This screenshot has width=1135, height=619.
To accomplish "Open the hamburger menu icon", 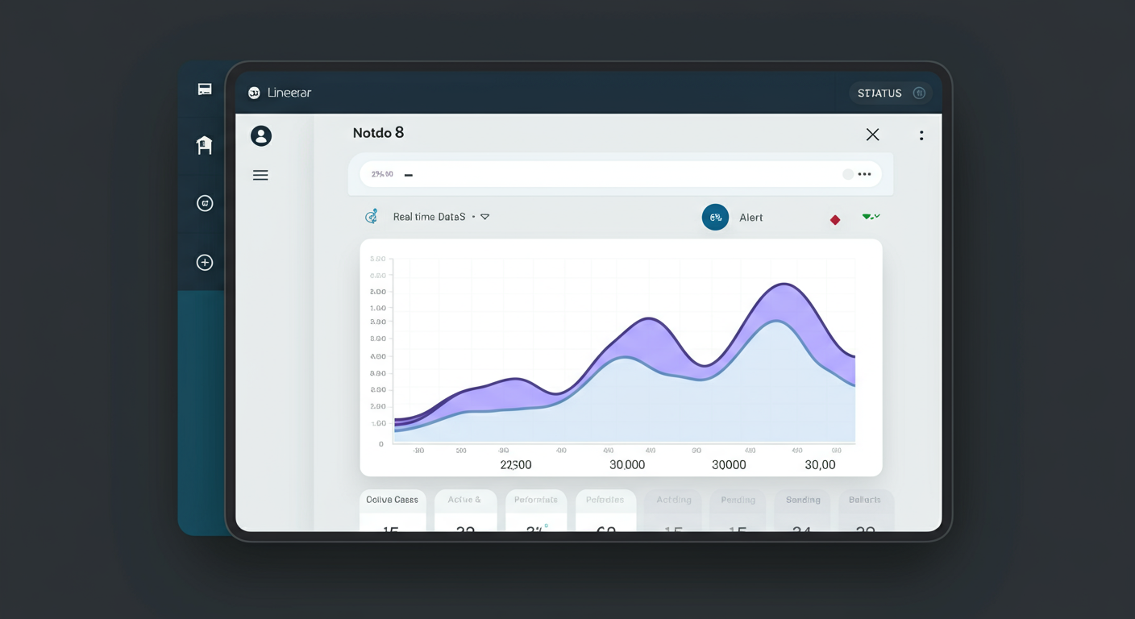I will coord(260,175).
